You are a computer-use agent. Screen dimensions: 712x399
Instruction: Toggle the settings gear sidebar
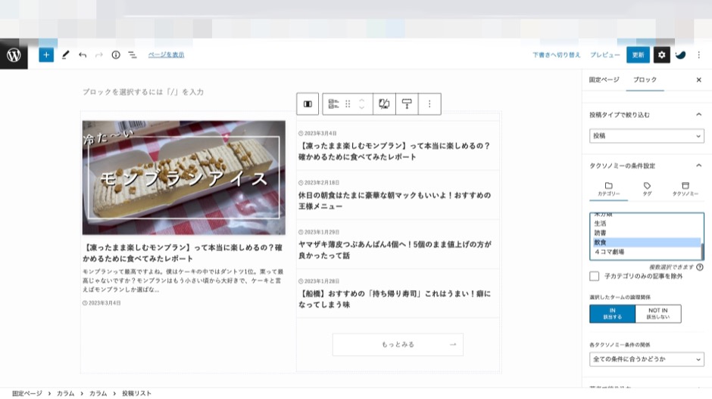click(x=661, y=55)
